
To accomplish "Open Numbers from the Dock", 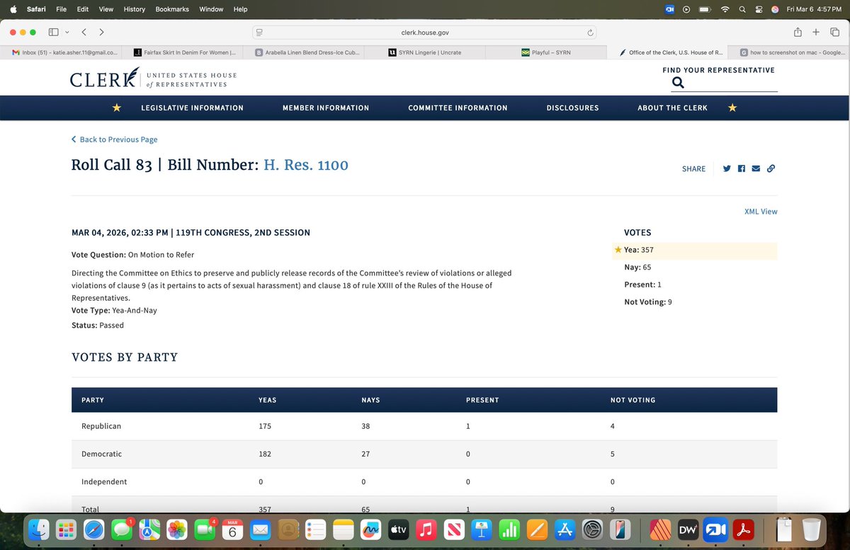I will [x=509, y=529].
